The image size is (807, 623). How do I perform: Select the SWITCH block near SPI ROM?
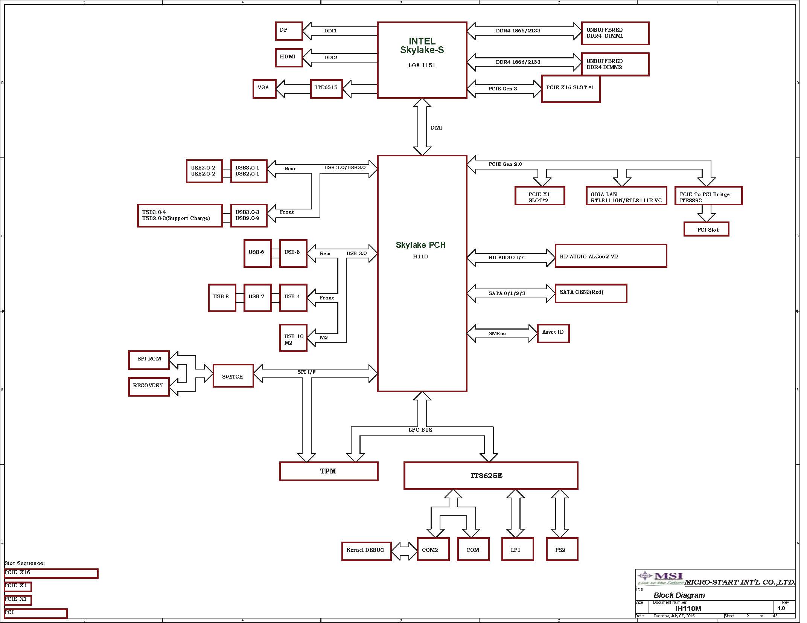(233, 376)
